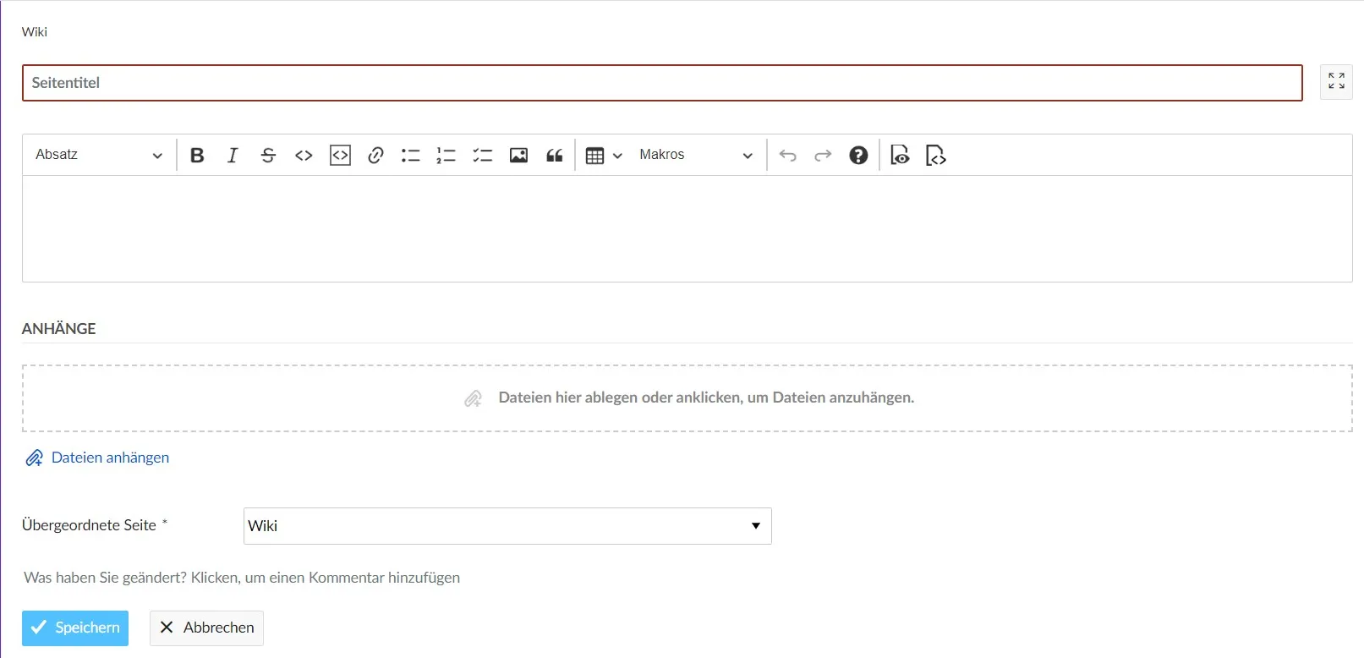Screen dimensions: 1364x658
Task: Click the file drop zone to attach files
Action: coord(687,398)
